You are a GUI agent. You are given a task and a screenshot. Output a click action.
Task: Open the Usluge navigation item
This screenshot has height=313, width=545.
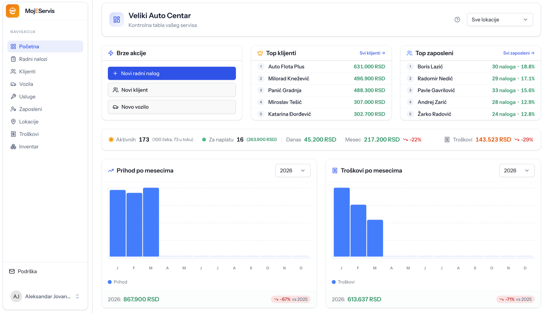tap(45, 96)
